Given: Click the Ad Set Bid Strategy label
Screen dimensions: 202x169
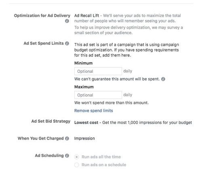Looking at the screenshot, I should (51, 121).
